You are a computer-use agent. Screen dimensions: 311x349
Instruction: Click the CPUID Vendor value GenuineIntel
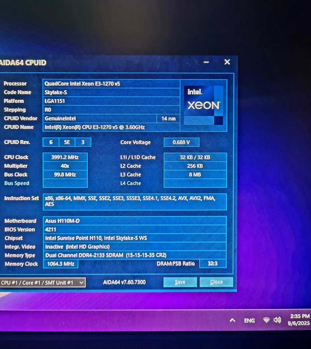click(x=99, y=118)
